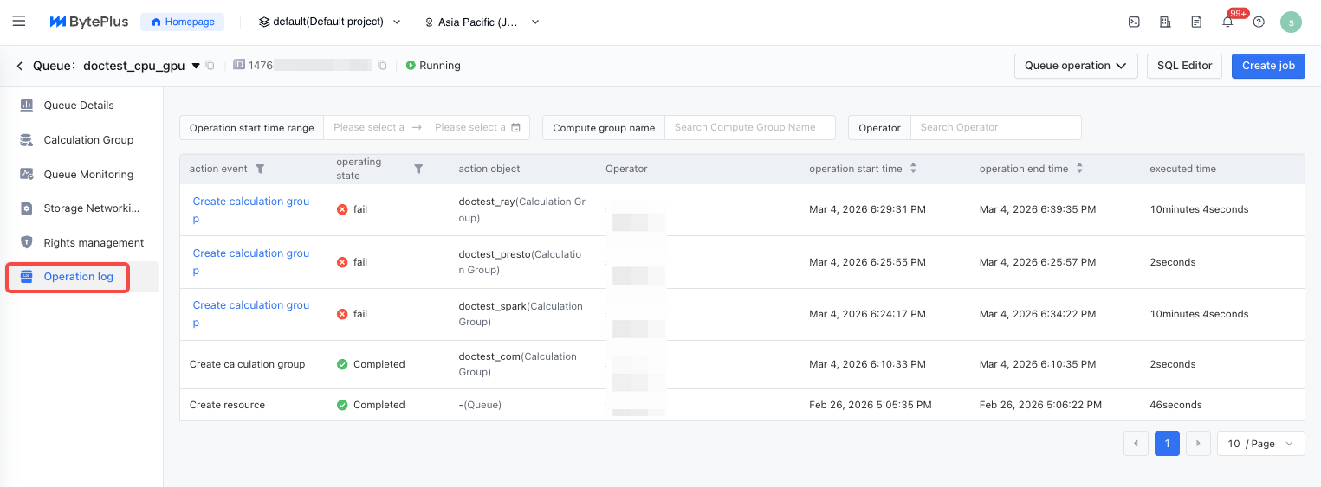1321x487 pixels.
Task: Filter the action event column
Action: (x=260, y=170)
